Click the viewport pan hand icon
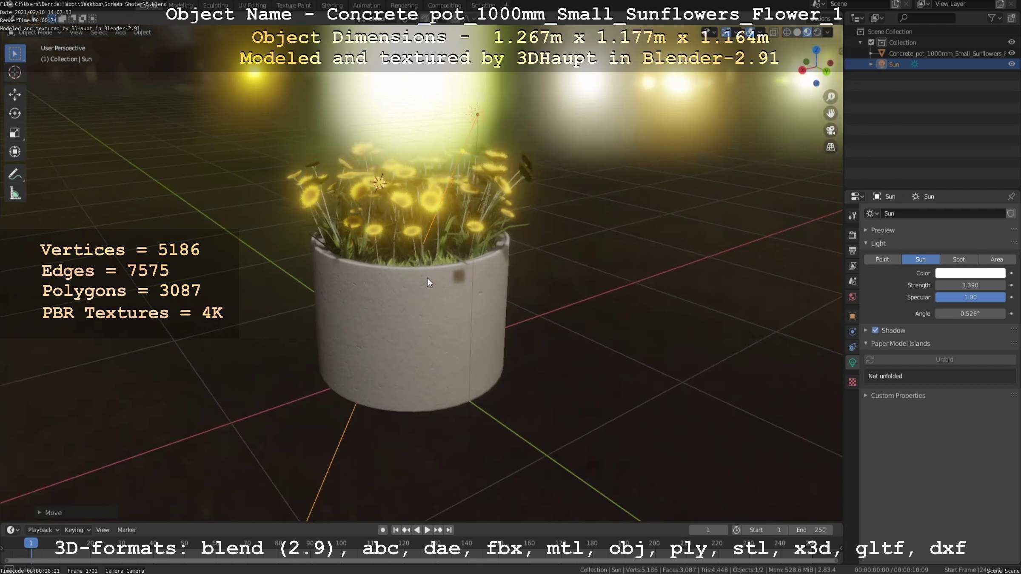Image resolution: width=1021 pixels, height=574 pixels. tap(830, 114)
